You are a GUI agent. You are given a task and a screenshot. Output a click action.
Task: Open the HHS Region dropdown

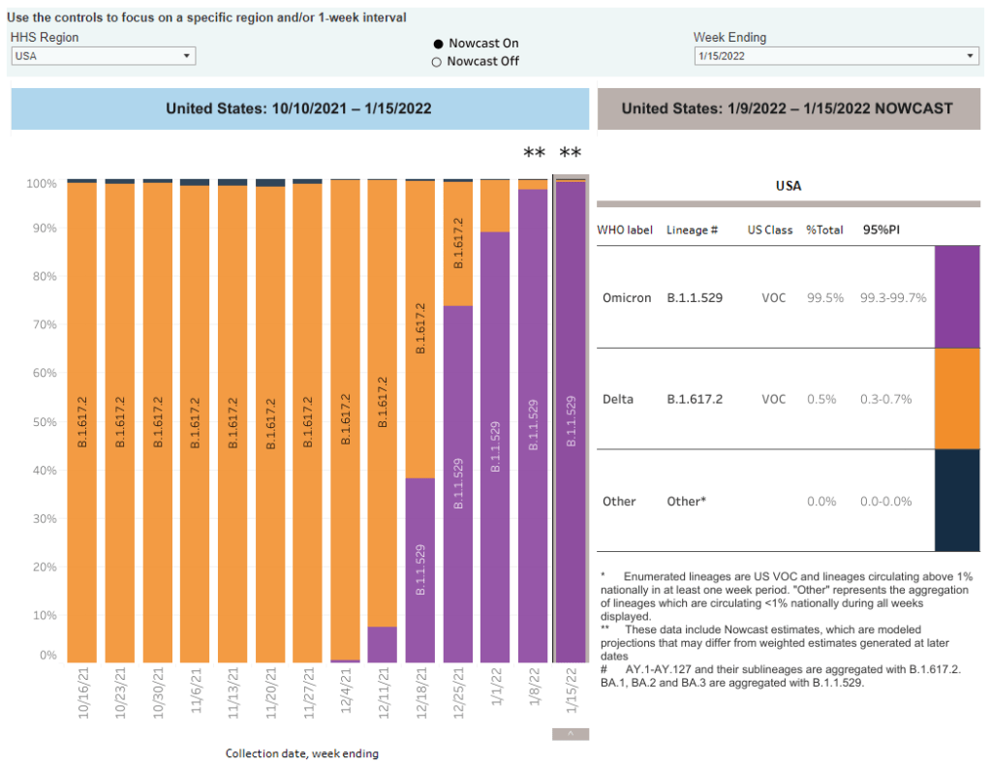tap(104, 56)
